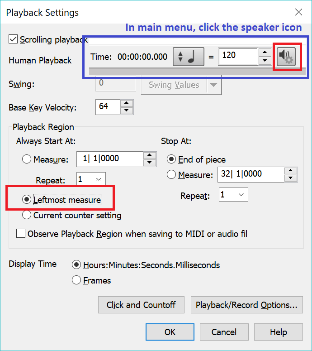
Task: Open the Start At Repeat dropdown
Action: pos(91,180)
